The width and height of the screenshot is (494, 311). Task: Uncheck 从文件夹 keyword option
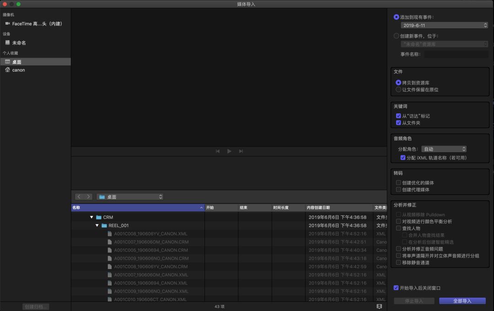point(398,123)
